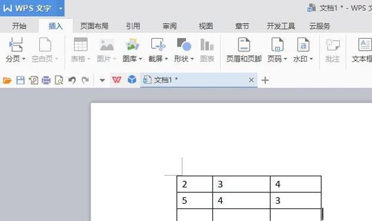Select the 插入 ribbon tab
Image resolution: width=372 pixels, height=221 pixels.
(x=55, y=26)
